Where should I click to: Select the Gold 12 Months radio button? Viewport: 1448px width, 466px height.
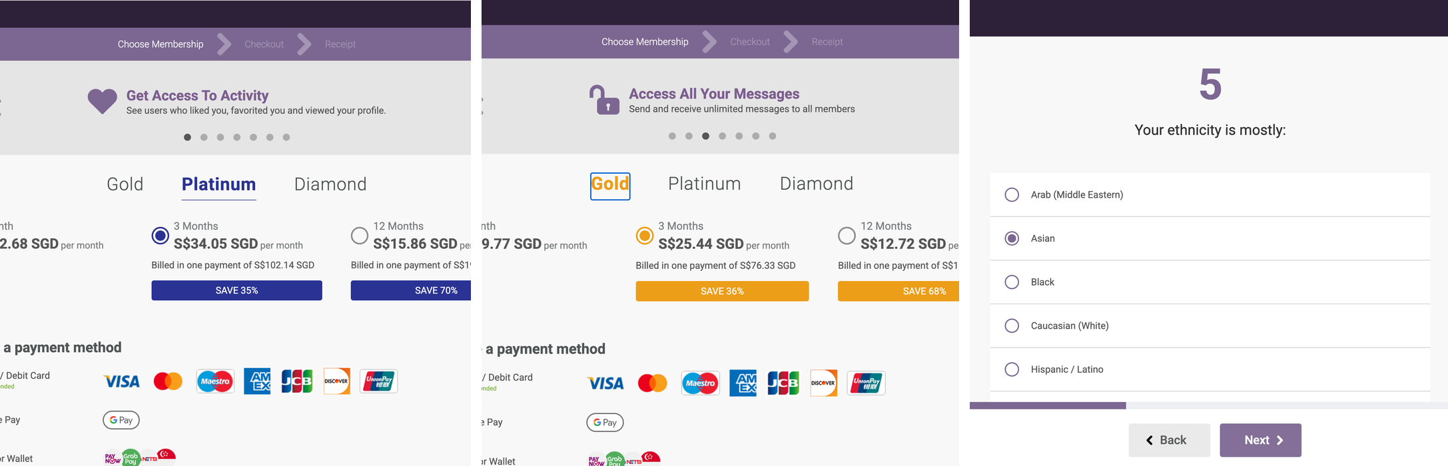point(847,236)
